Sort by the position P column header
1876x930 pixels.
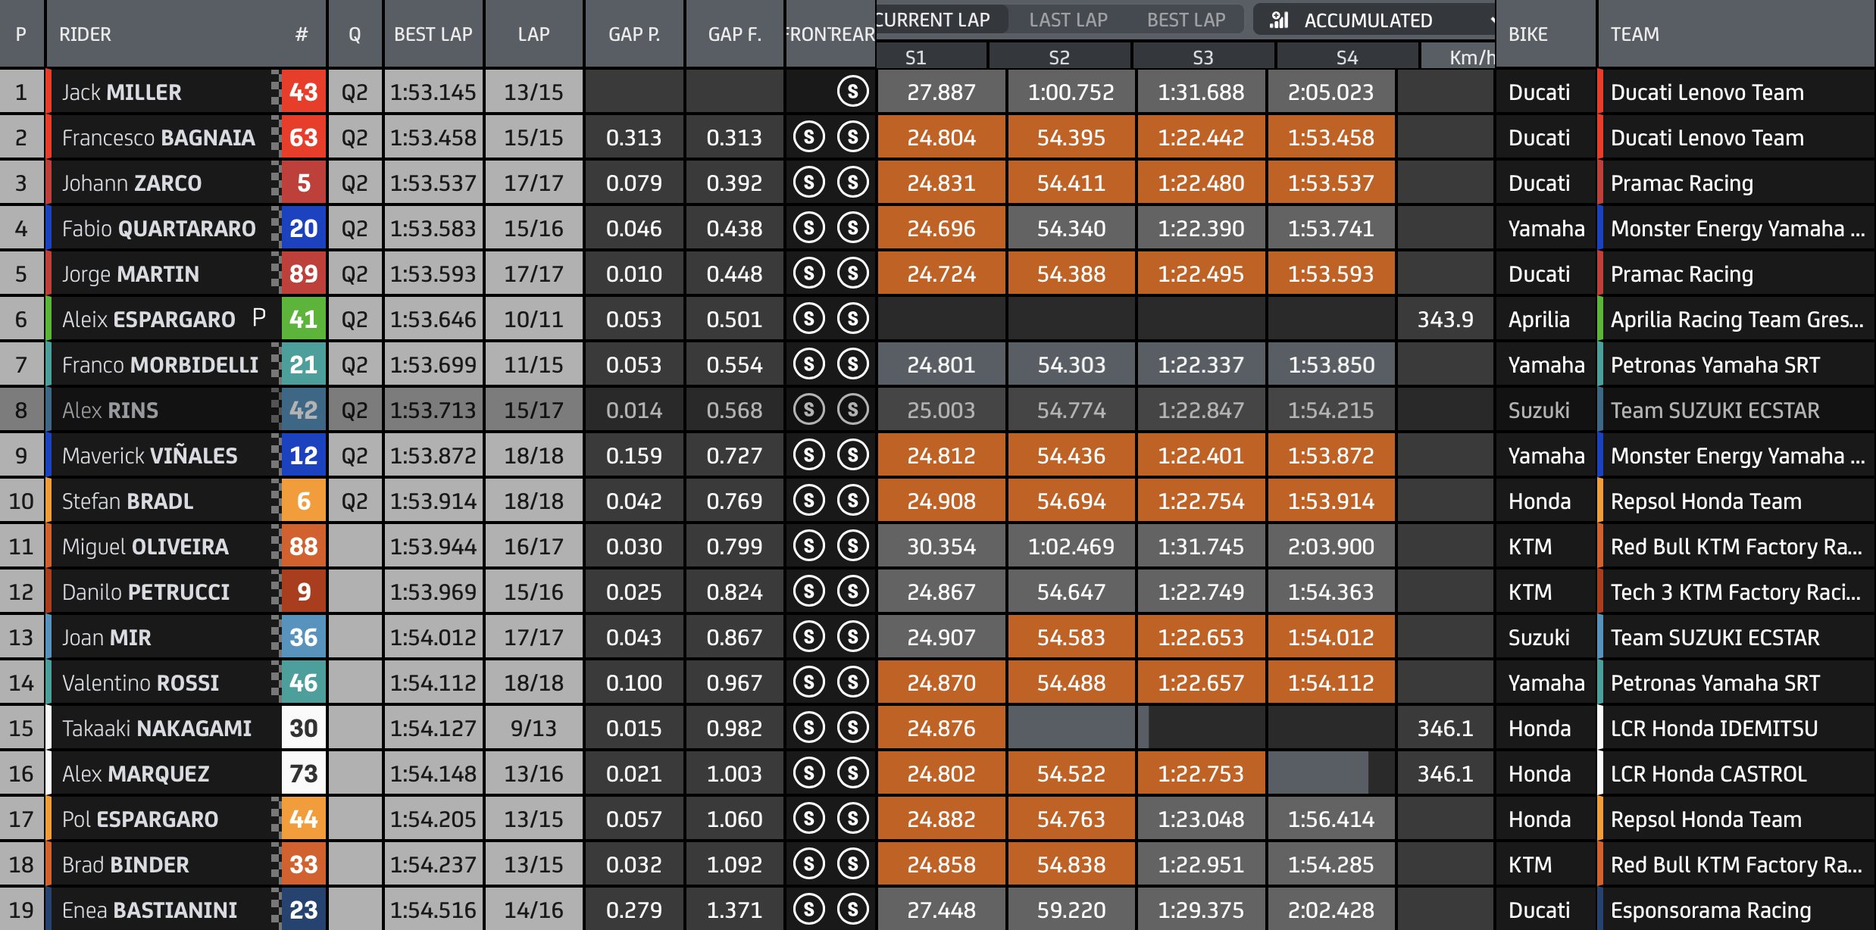click(x=20, y=34)
